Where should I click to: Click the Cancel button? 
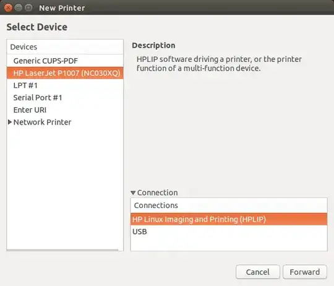[x=258, y=272]
